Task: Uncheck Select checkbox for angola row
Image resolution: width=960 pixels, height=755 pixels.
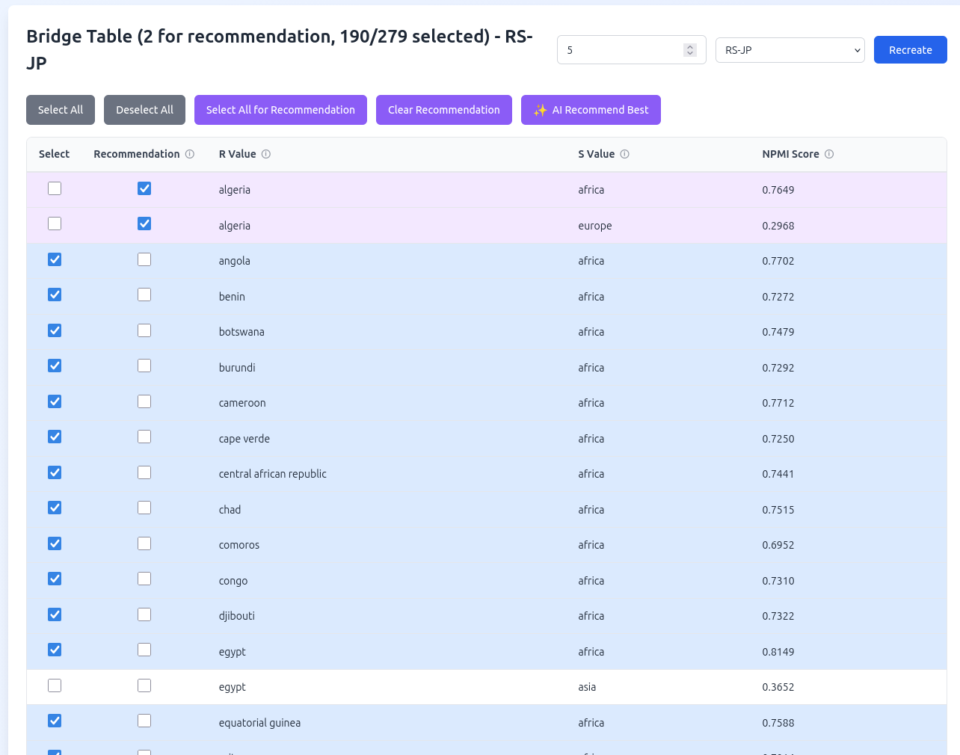Action: pyautogui.click(x=55, y=259)
